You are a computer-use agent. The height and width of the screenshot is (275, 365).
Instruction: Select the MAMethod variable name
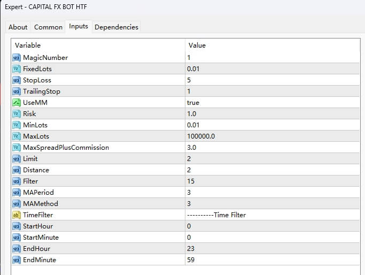(x=41, y=204)
